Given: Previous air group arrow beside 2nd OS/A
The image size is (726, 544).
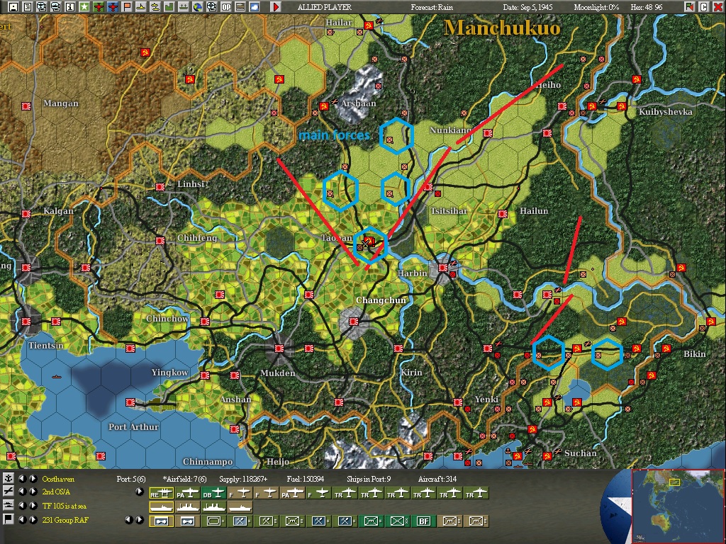Looking at the screenshot, I should tap(22, 492).
